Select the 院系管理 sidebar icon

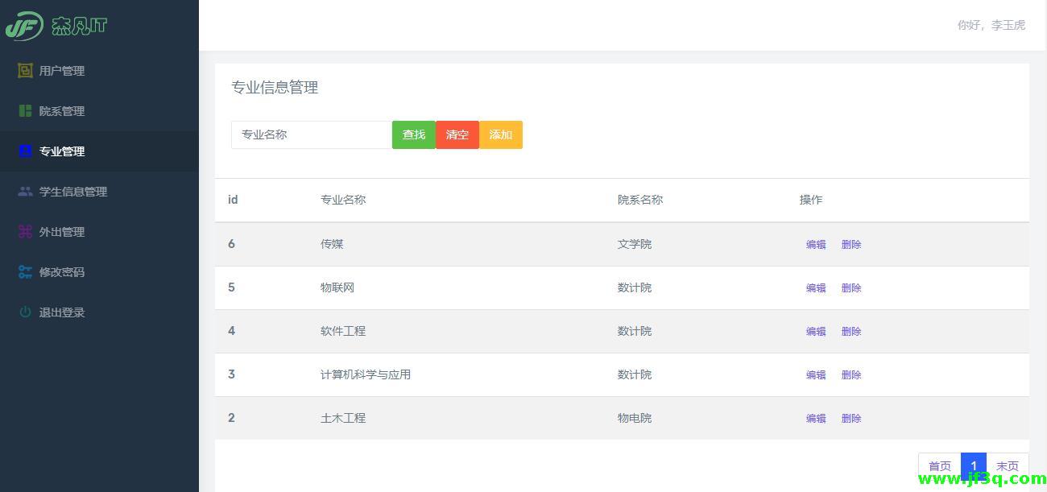(x=25, y=111)
